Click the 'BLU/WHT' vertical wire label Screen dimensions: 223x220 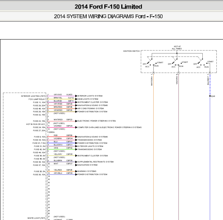208,80
